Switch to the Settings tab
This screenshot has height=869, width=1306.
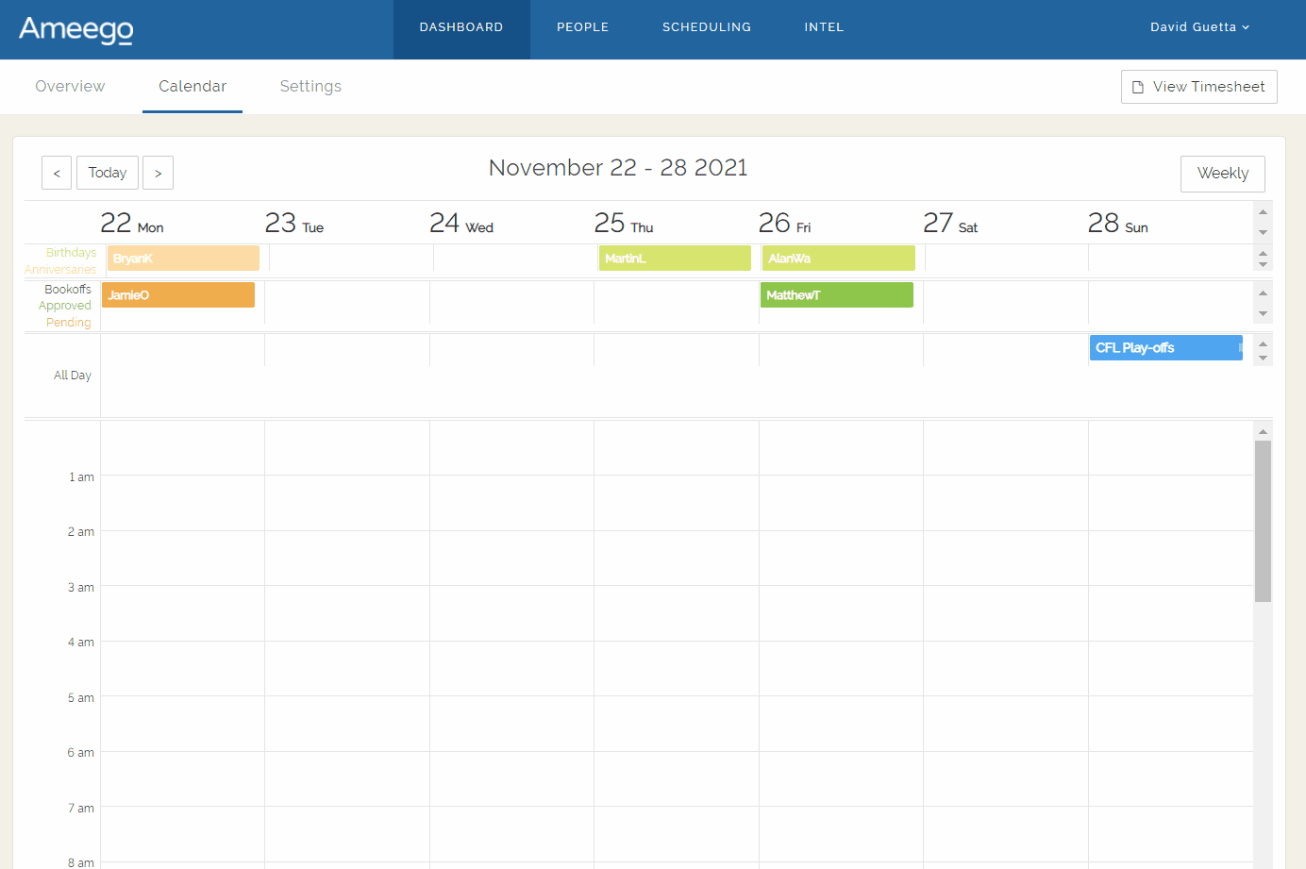[x=310, y=86]
